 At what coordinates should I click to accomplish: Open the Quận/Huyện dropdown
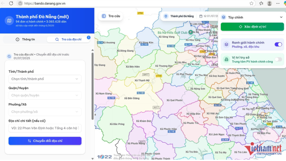point(45,95)
